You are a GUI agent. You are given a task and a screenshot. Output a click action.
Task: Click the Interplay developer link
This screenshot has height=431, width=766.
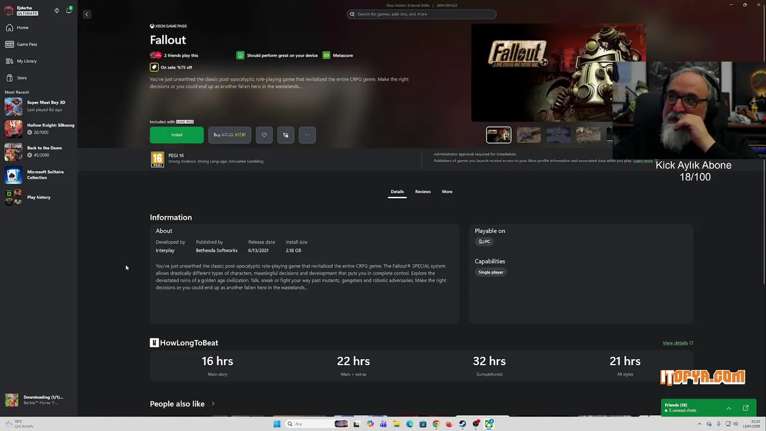tap(165, 250)
